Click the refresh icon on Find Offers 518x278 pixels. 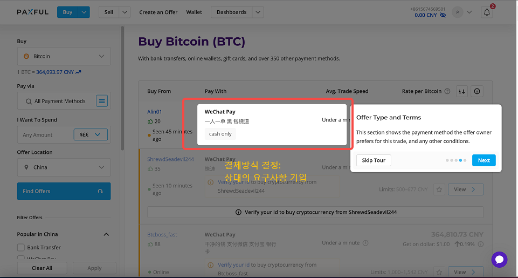100,191
